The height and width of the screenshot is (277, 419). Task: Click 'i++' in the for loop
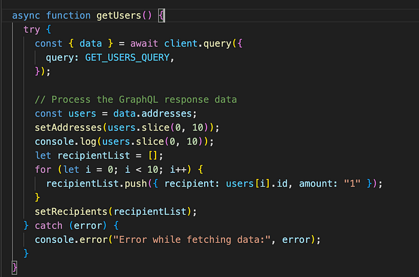[x=178, y=169]
